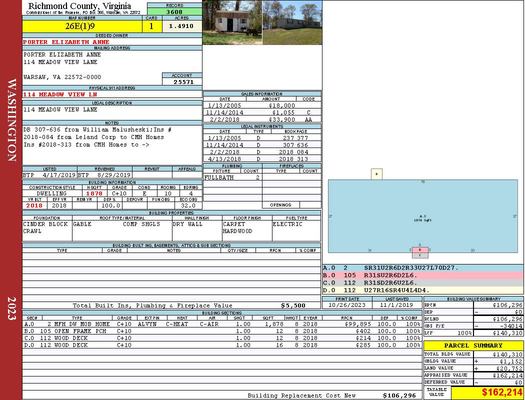This screenshot has width=525, height=400.
Task: Click the FULLBATH plumbing fixture entry
Action: (219, 177)
